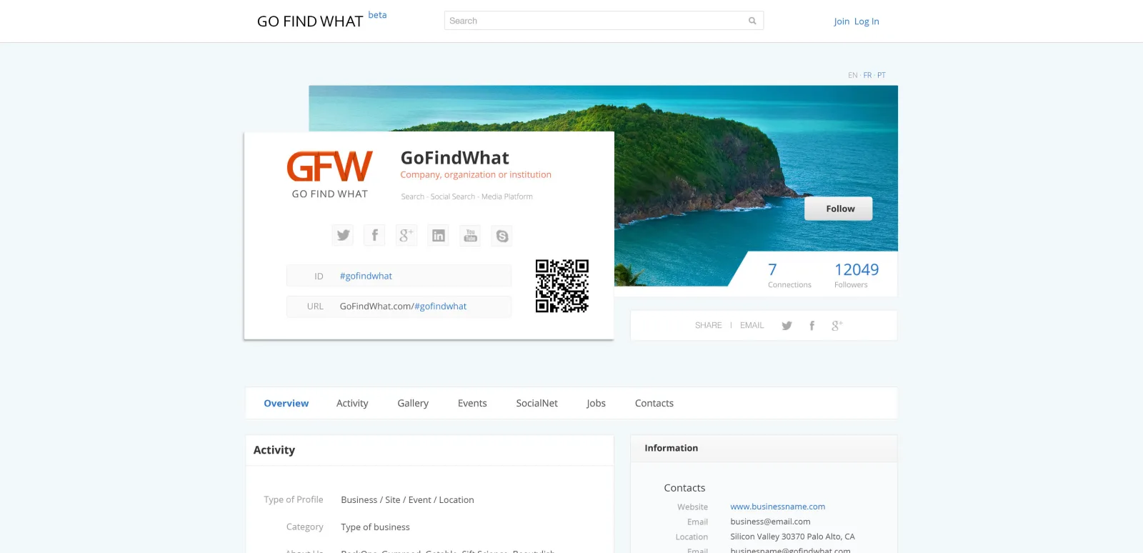Viewport: 1143px width, 553px height.
Task: Click the GoFindWhat profile name heading
Action: pos(454,157)
